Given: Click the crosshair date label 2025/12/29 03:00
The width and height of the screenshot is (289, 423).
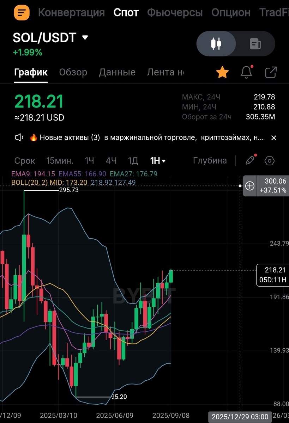Looking at the screenshot, I should click(x=240, y=417).
